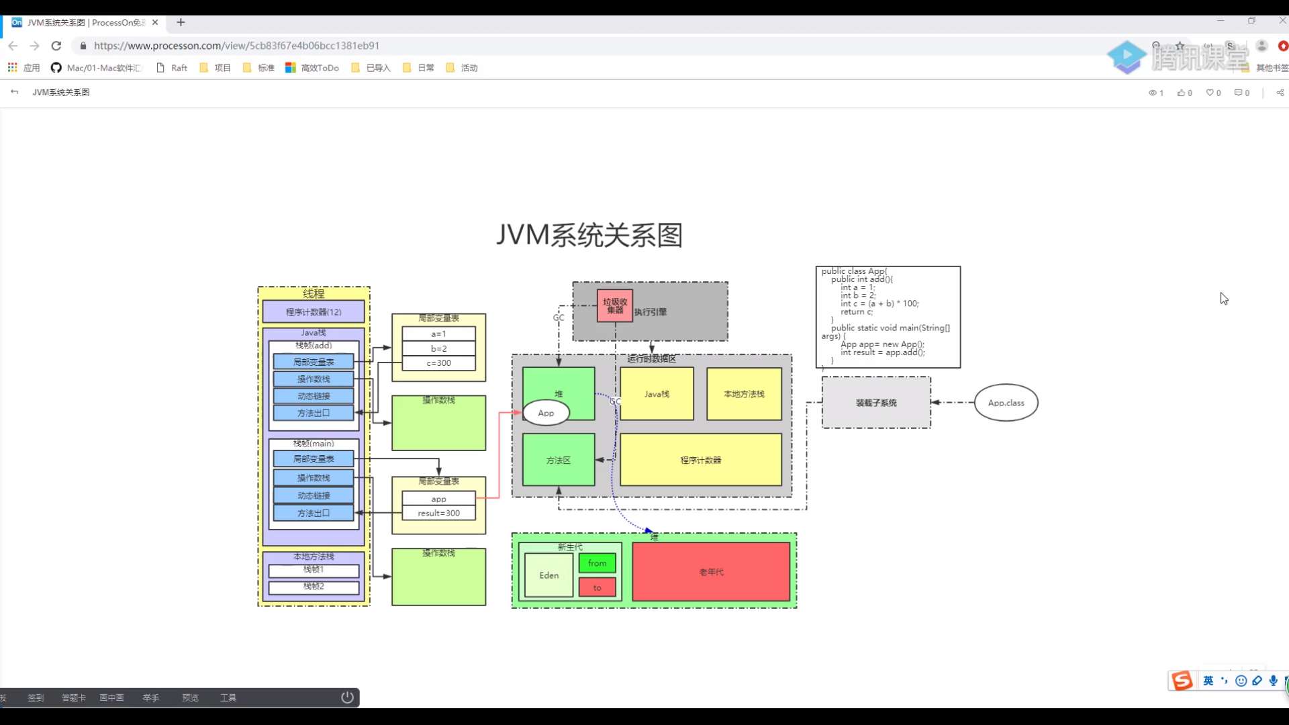Click the Sogou input method logo
Image resolution: width=1289 pixels, height=725 pixels.
(x=1182, y=681)
